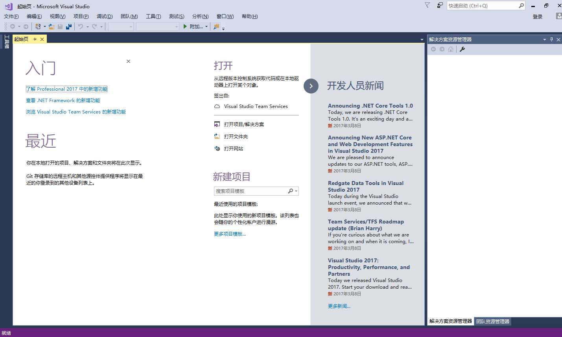Click the Solution Explorer properties wrench icon
This screenshot has height=337, width=562.
click(x=462, y=49)
